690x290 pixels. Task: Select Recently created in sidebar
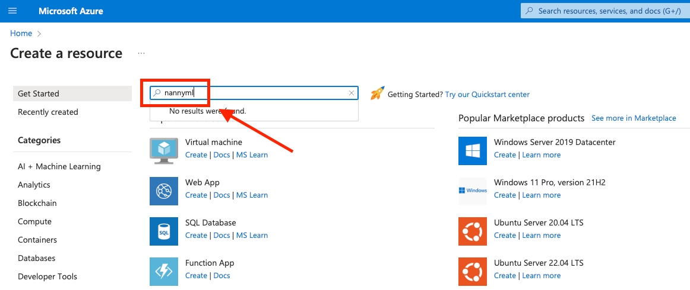click(x=48, y=112)
